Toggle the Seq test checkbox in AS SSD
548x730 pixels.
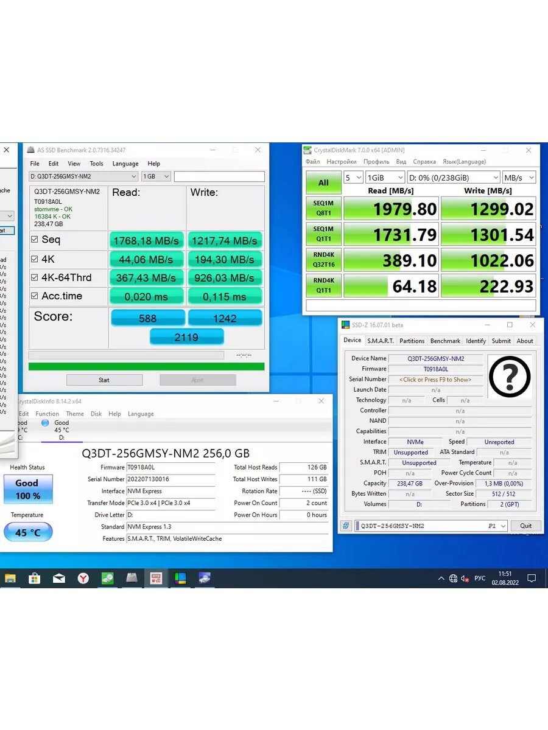(35, 240)
